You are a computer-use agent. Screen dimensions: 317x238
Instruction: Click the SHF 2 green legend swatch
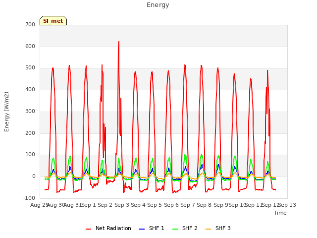point(175,229)
